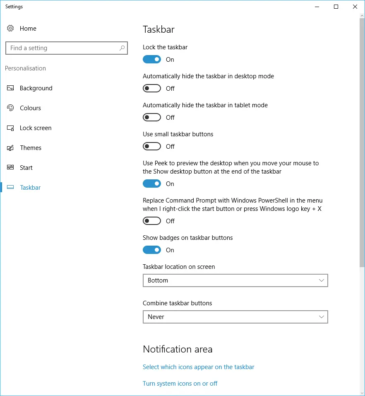Disable Show badges on taskbar buttons
The height and width of the screenshot is (396, 365).
152,250
